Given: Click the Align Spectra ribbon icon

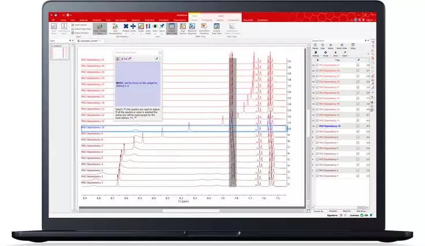Looking at the screenshot, I should (182, 27).
